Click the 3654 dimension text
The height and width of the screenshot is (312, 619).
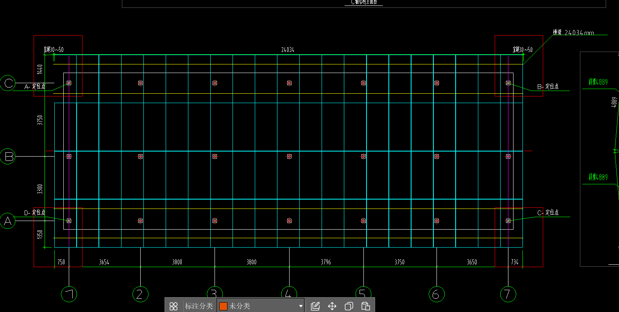coord(104,262)
